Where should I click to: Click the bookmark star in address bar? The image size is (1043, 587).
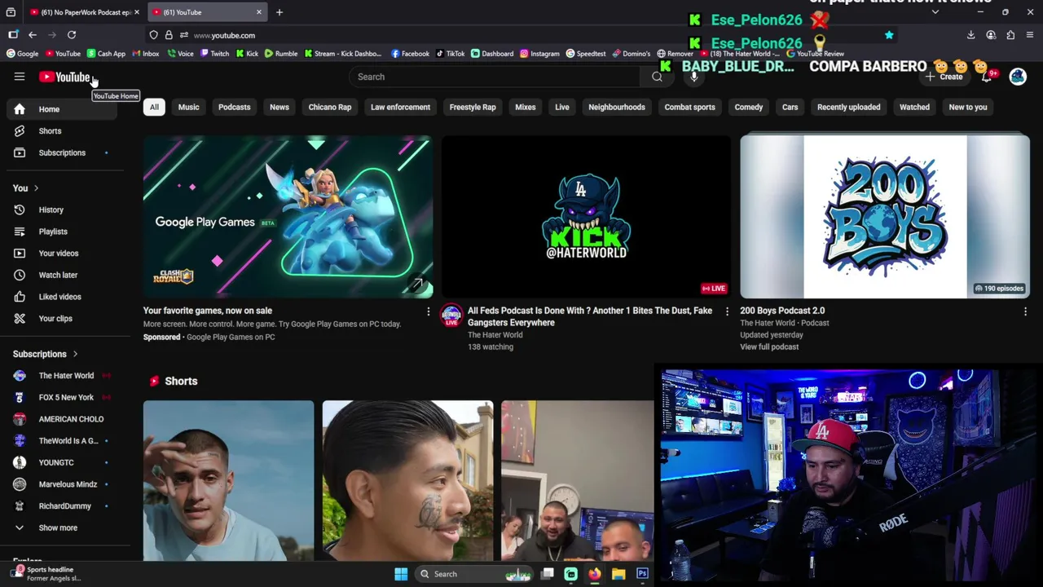pos(889,35)
